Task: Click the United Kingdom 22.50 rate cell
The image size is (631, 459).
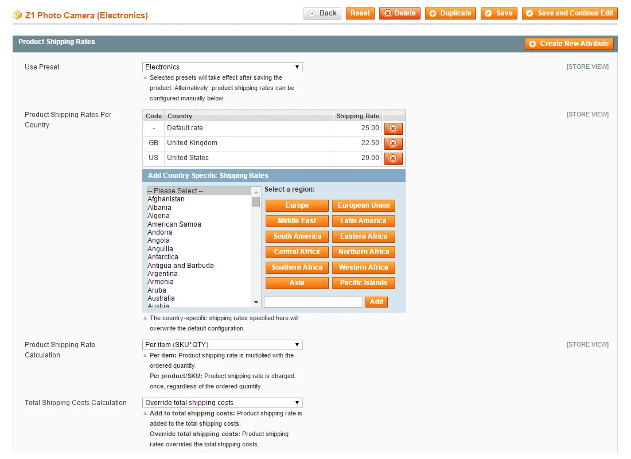Action: pyautogui.click(x=357, y=143)
